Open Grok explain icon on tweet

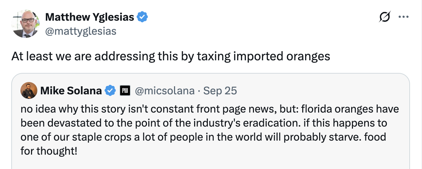click(x=385, y=17)
